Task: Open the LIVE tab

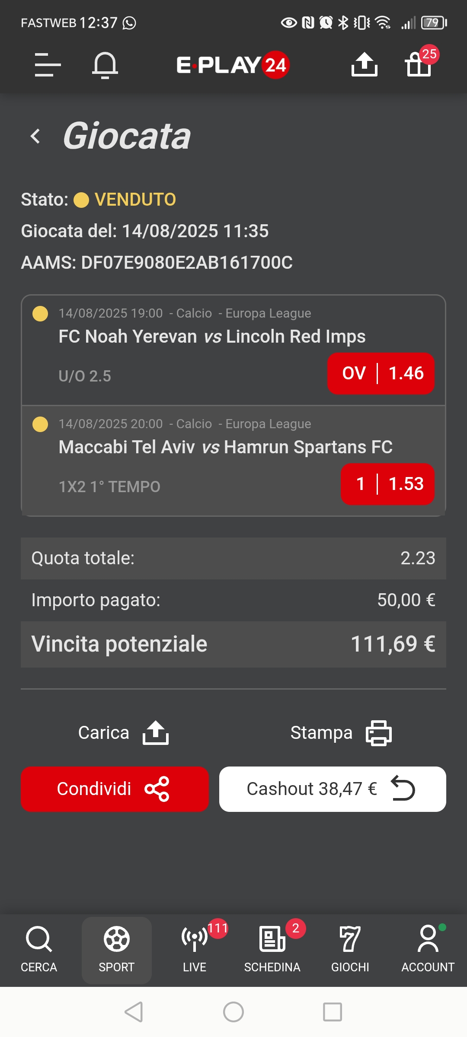Action: tap(195, 949)
